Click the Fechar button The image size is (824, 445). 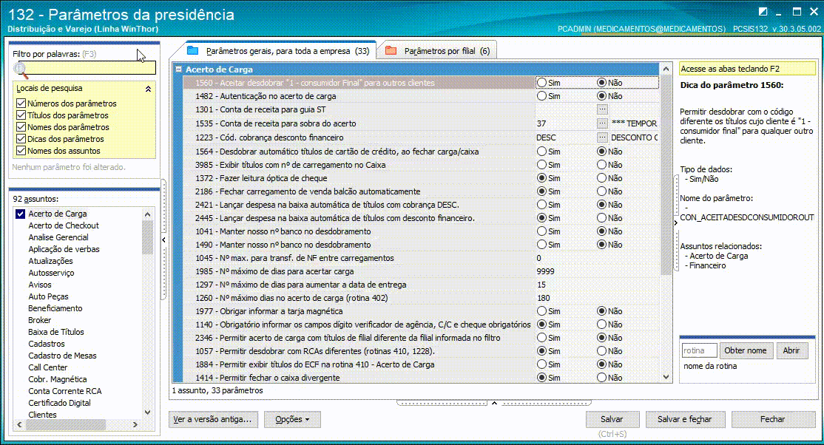[x=772, y=419]
